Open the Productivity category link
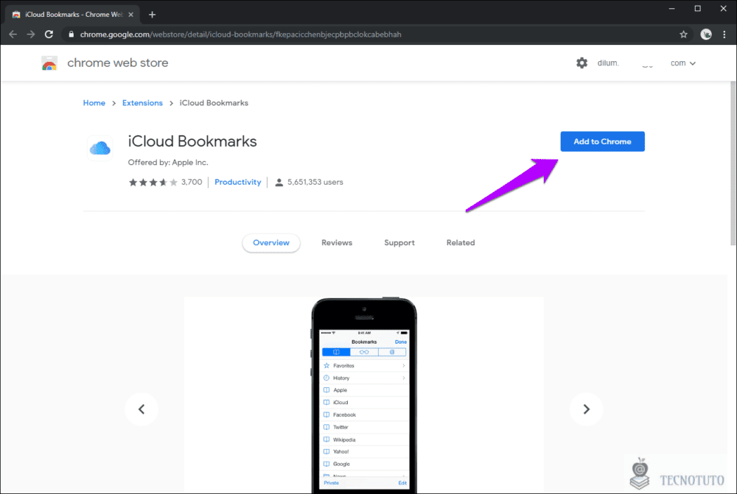737x494 pixels. coord(238,182)
